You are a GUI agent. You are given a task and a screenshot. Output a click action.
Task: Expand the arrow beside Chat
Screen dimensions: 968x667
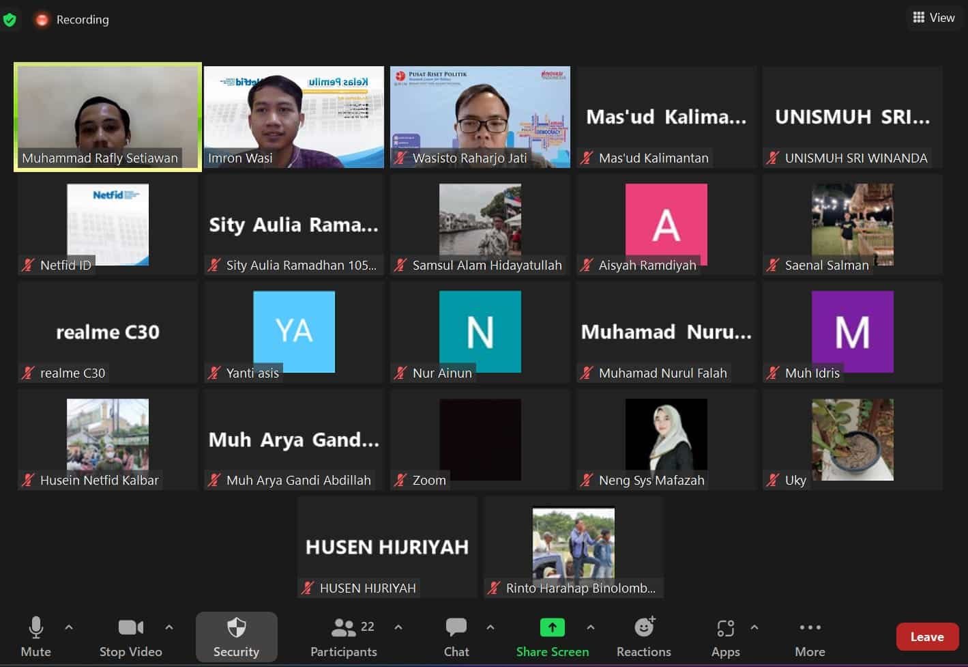[490, 627]
